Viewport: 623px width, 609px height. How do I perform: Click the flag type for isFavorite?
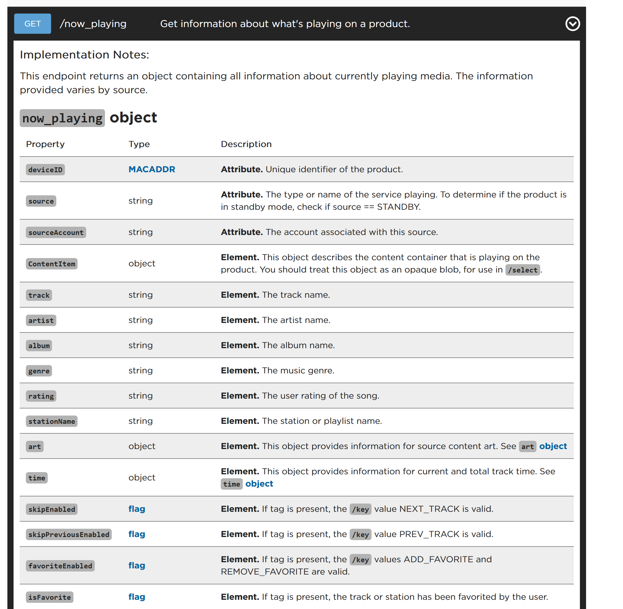tap(137, 596)
